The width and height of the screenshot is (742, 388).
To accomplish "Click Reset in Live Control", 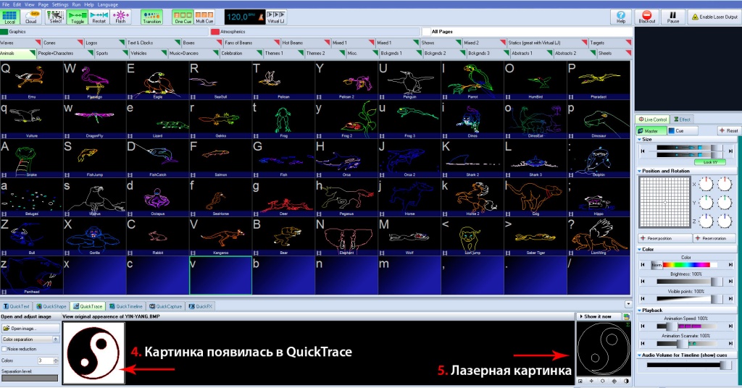I will click(x=729, y=130).
